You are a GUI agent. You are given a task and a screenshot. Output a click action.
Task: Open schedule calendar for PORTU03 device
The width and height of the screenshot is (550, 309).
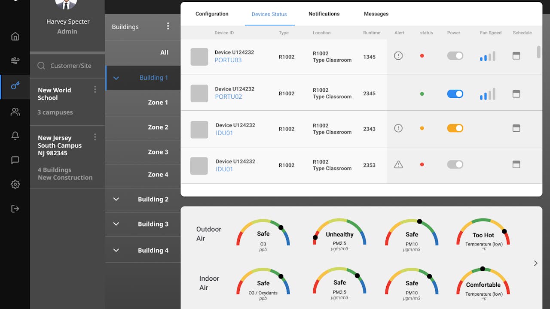click(x=516, y=56)
